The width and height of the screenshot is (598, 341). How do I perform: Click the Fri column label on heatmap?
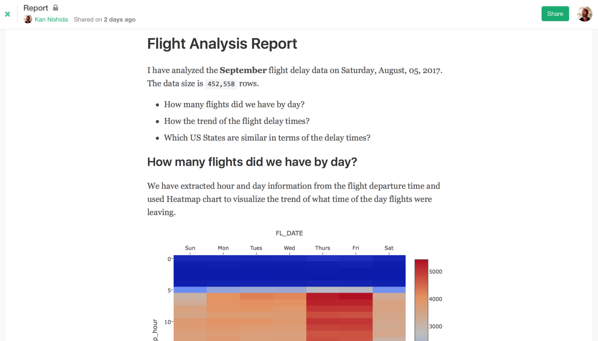(x=356, y=248)
